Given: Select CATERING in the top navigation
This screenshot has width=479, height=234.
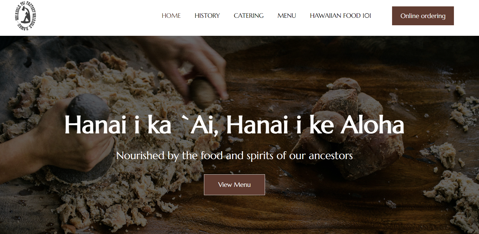Looking at the screenshot, I should [x=249, y=16].
